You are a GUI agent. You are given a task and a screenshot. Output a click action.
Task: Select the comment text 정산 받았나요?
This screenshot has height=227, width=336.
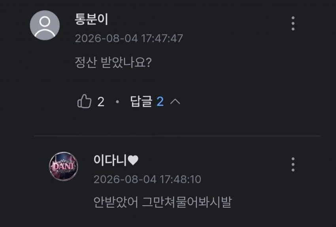click(113, 62)
